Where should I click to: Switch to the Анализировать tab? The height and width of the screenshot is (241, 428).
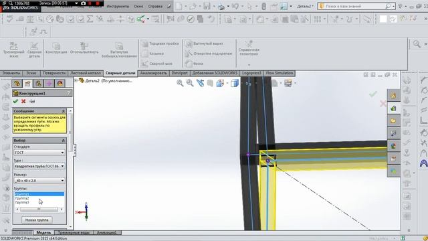(153, 73)
